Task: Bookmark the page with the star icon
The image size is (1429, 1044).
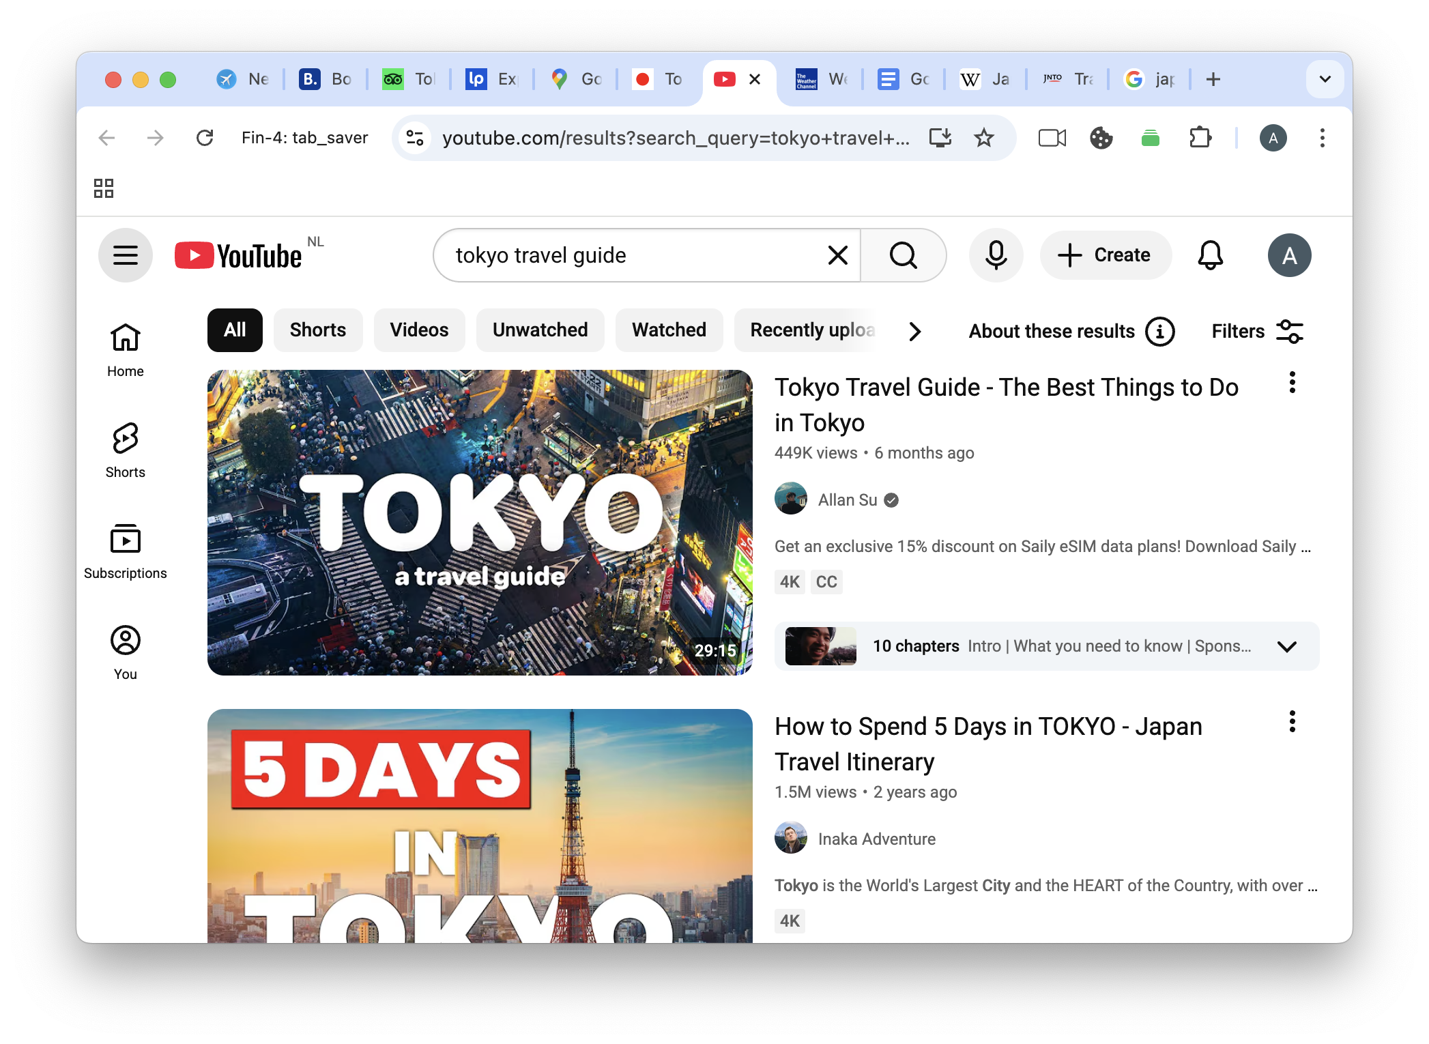Action: (x=984, y=138)
